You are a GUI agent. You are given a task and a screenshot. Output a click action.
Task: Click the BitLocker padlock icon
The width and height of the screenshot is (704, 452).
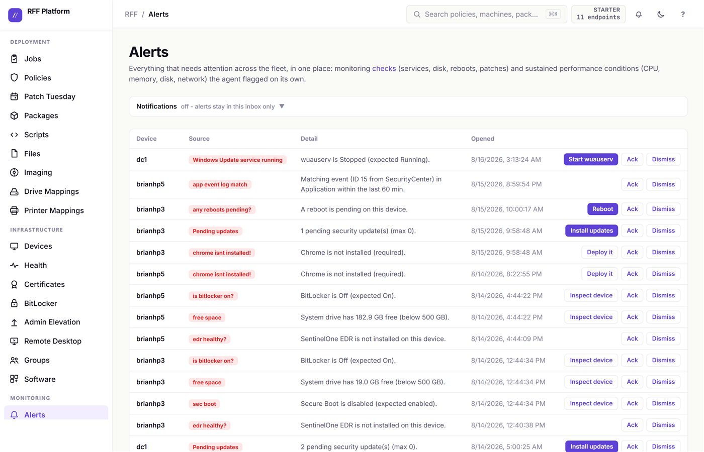14,303
